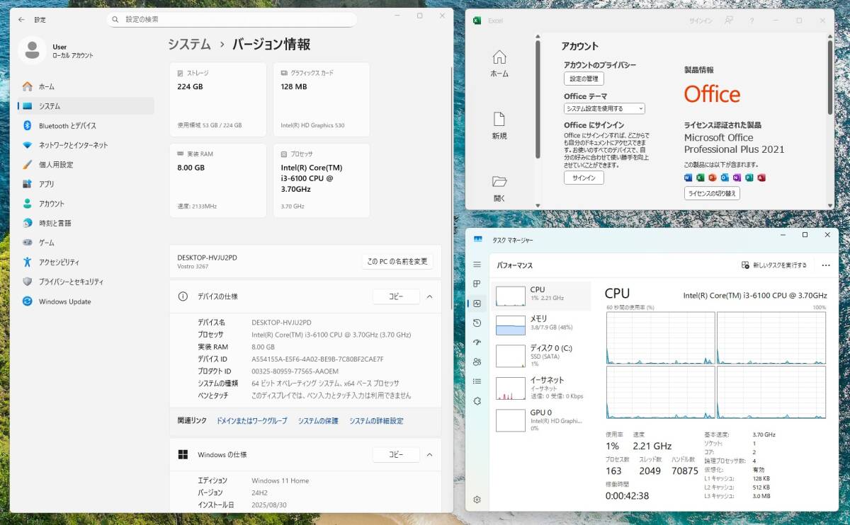Go back with the Settings back arrow
The image size is (850, 525).
tap(21, 20)
